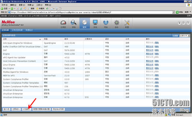Open the ePO help question-mark icon

click(x=188, y=23)
